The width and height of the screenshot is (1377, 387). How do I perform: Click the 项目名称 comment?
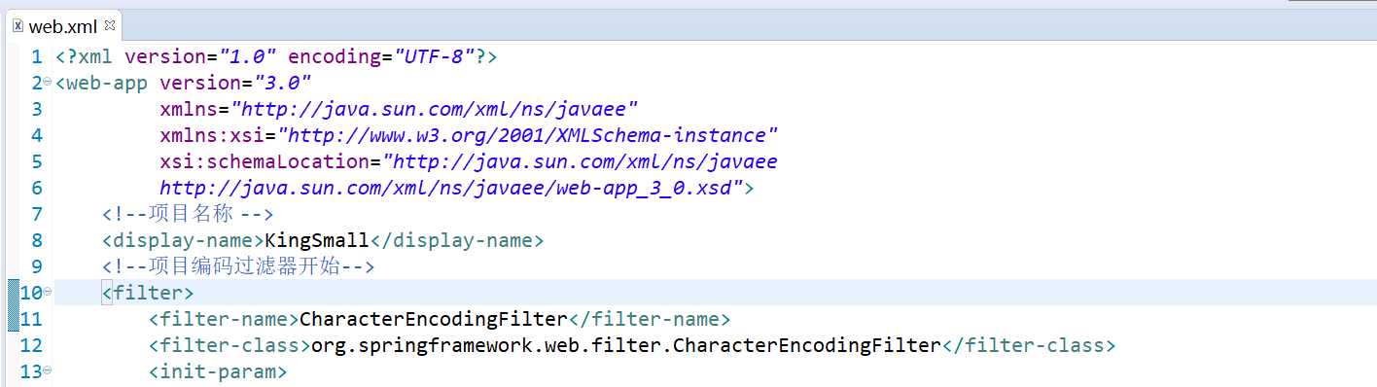(188, 214)
